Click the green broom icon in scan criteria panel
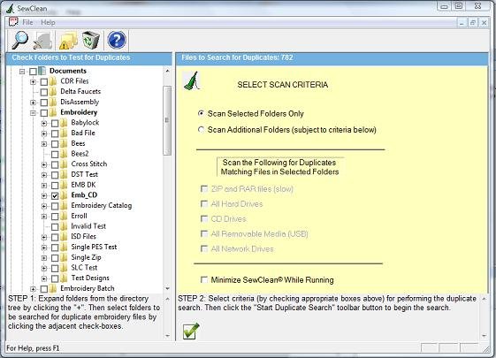The height and width of the screenshot is (358, 496). pos(191,81)
